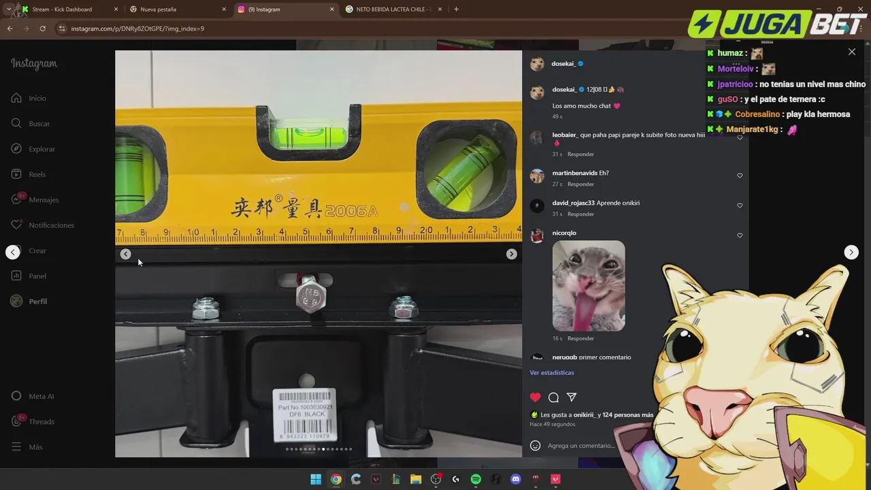Like martinbenavids' comment
The image size is (871, 490).
click(x=740, y=176)
